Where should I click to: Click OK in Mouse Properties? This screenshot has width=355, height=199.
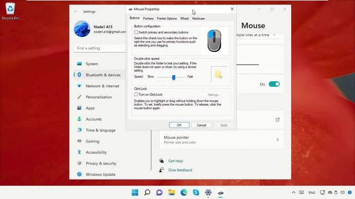(x=179, y=125)
